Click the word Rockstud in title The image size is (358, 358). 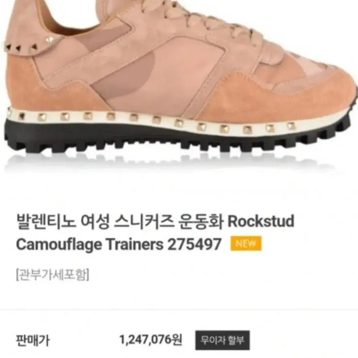click(261, 221)
